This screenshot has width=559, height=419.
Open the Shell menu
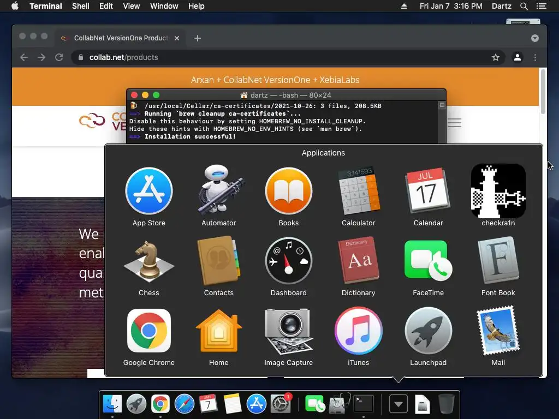(81, 6)
